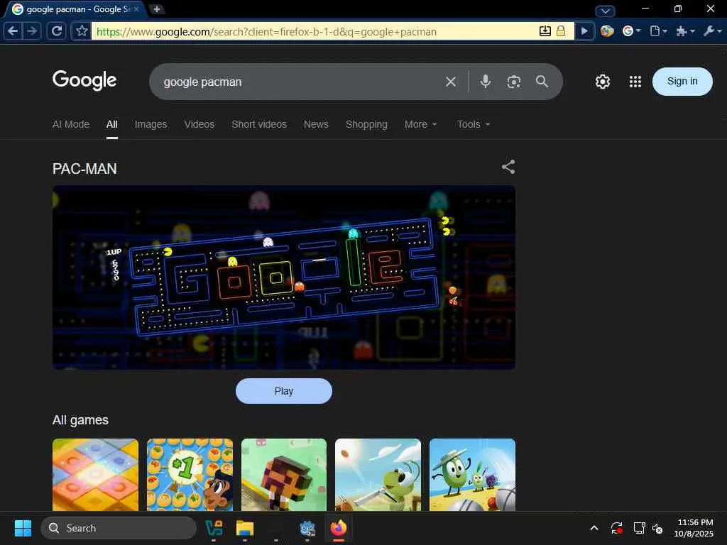Open the cricket game thumbnail
The width and height of the screenshot is (727, 545).
pos(378,475)
